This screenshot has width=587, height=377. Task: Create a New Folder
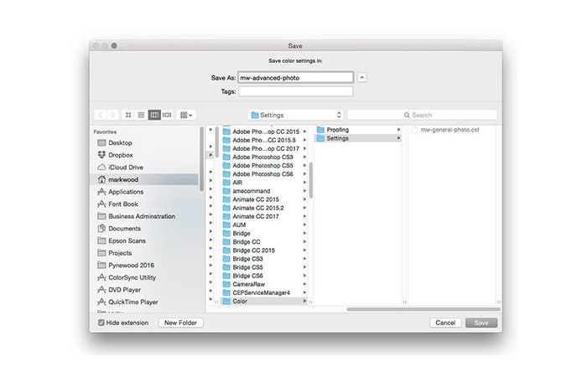180,323
